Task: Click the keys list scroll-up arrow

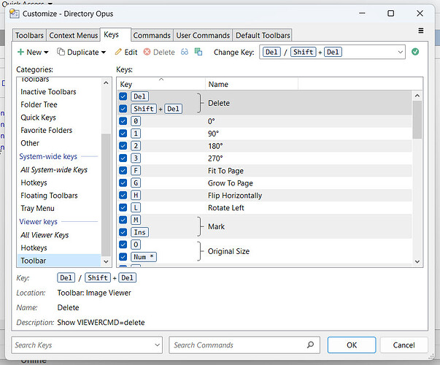Action: coord(417,96)
